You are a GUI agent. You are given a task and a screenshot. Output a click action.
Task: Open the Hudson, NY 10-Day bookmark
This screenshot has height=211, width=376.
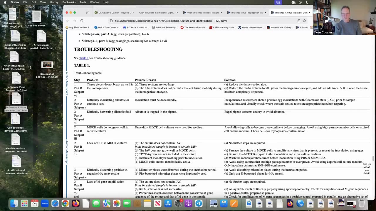[x=280, y=28]
